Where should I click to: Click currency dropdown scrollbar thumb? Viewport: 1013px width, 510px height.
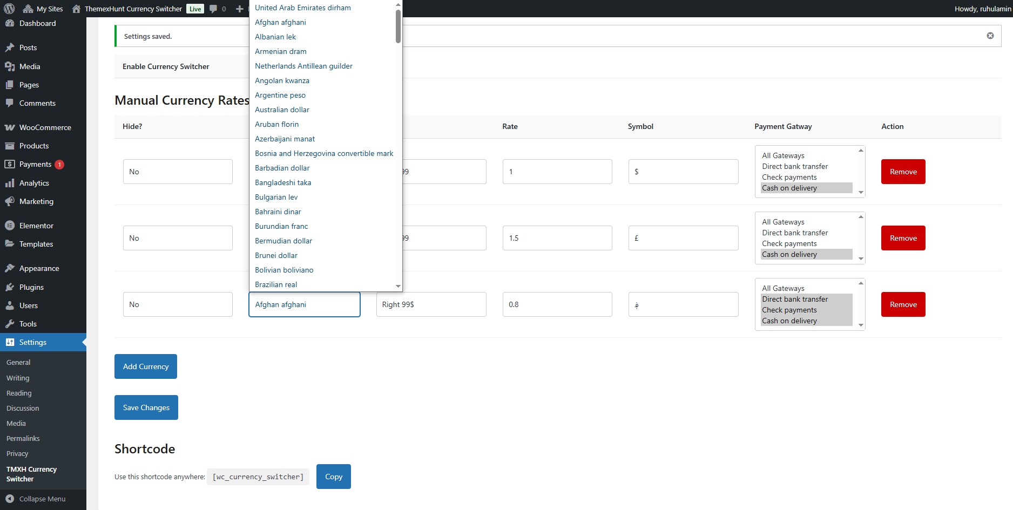(x=398, y=26)
